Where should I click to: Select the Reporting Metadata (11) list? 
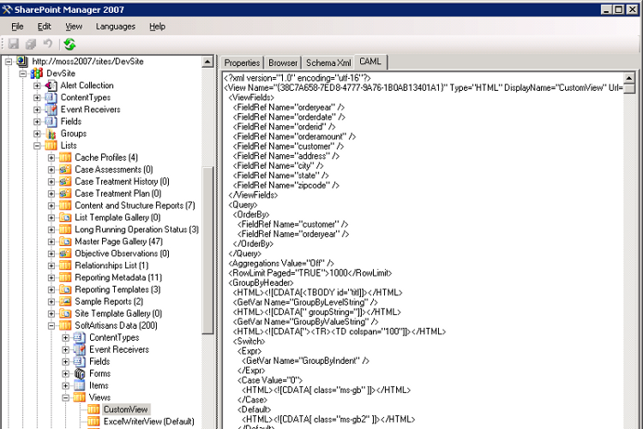[x=117, y=277]
